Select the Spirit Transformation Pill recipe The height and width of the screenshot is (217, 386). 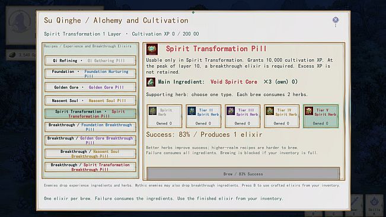(x=90, y=114)
